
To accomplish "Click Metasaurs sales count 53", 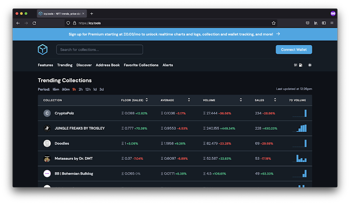I will (257, 159).
